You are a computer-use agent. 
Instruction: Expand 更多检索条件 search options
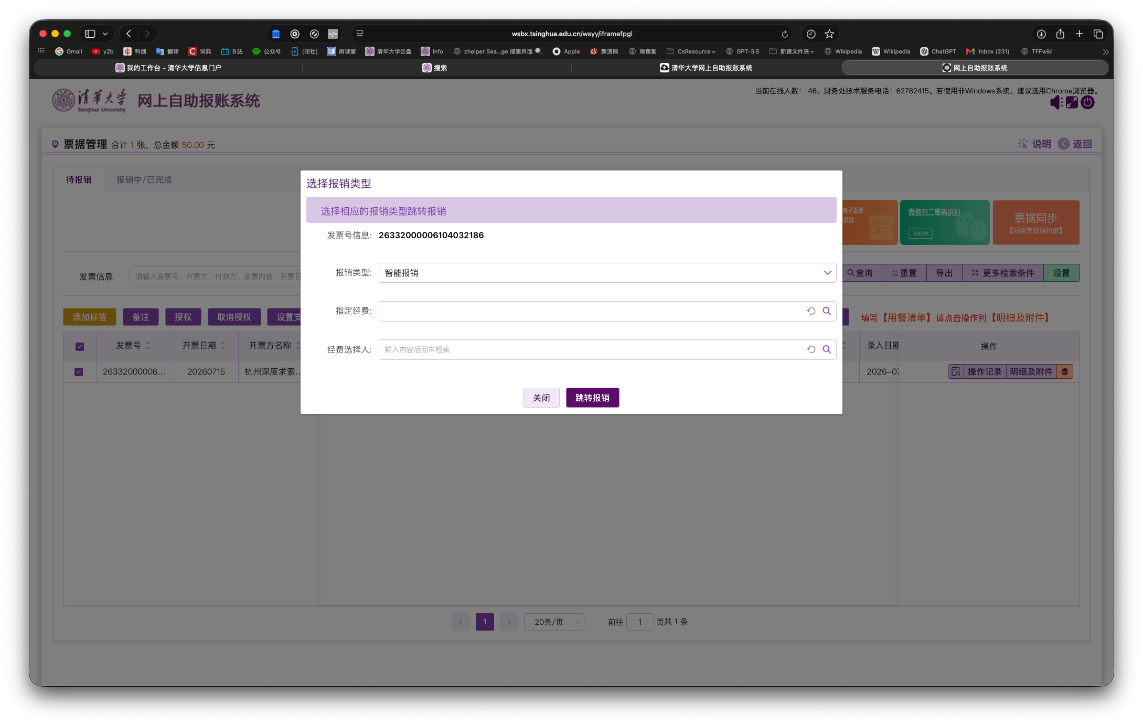[x=1003, y=273]
